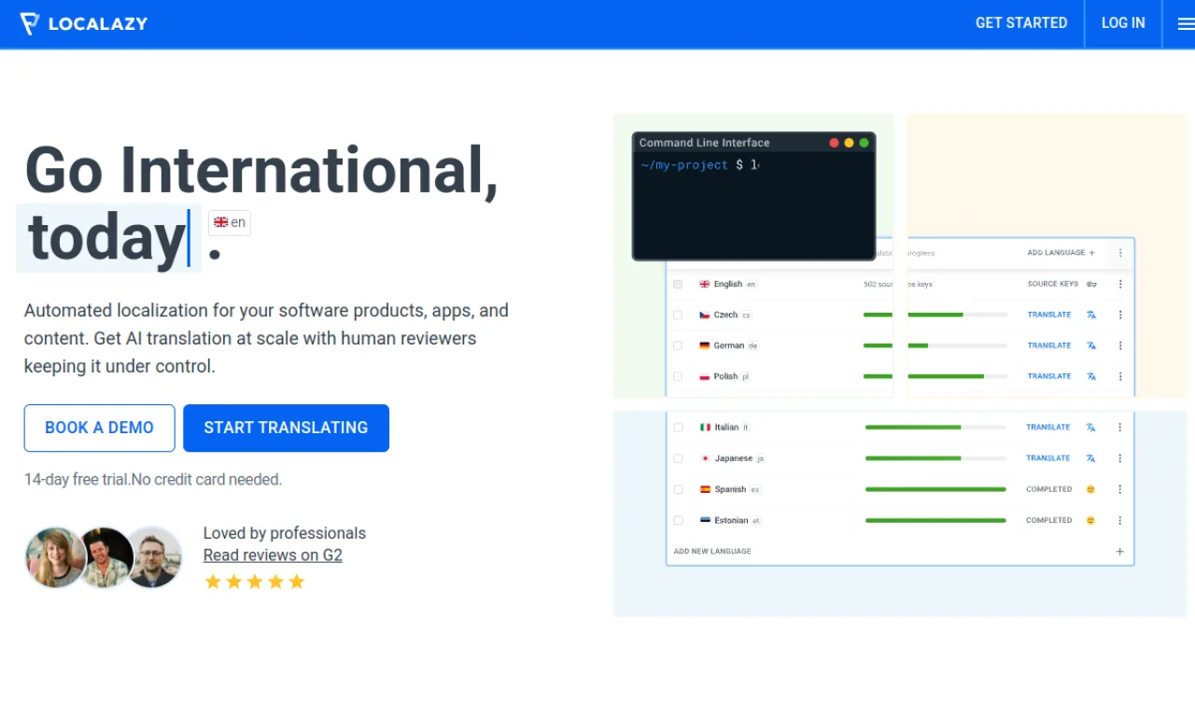Click the Japanese progress bar
Screen dimensions: 1195x717
tap(935, 458)
